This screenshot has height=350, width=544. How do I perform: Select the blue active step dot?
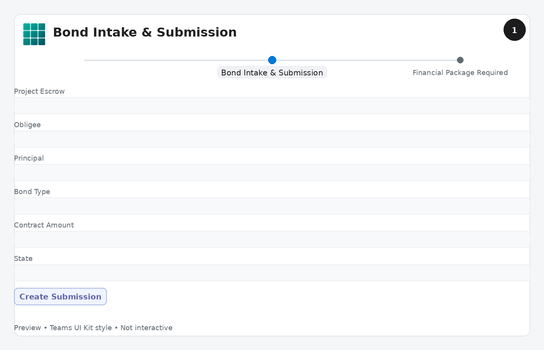point(272,60)
